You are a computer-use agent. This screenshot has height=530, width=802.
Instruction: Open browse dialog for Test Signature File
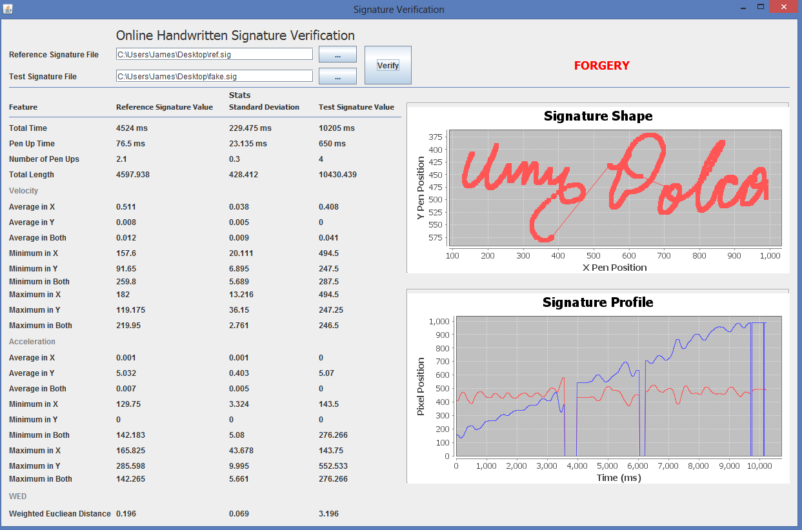point(337,76)
